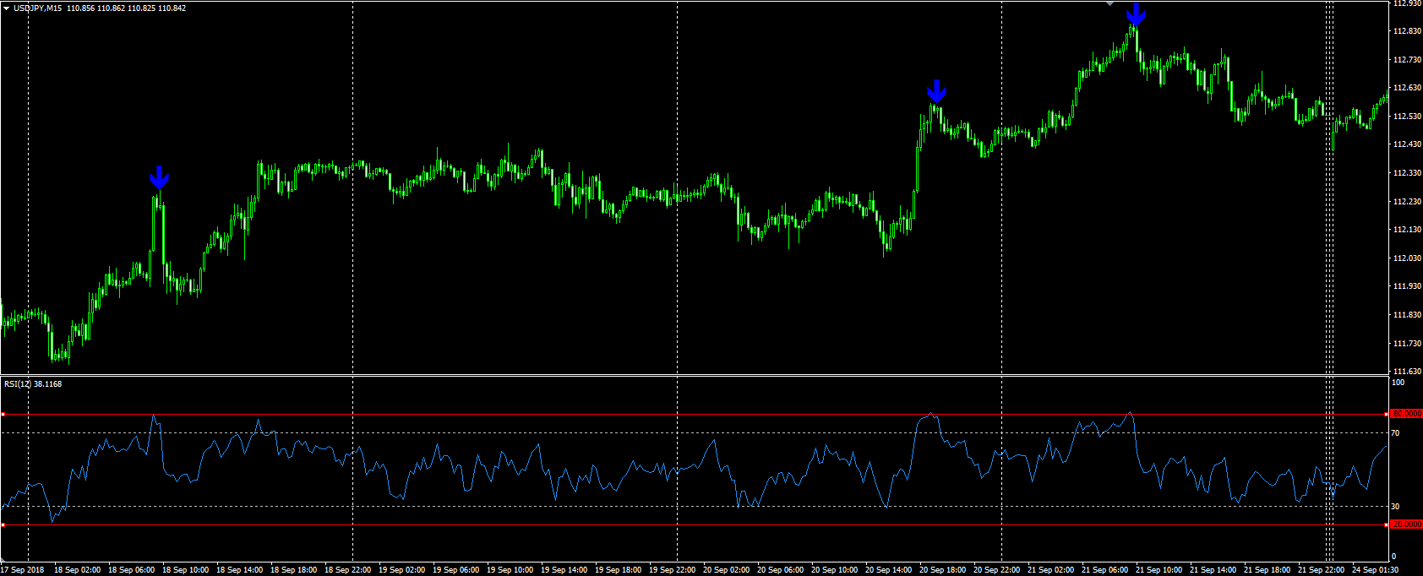Click the 19 Sep 10:00 time label
This screenshot has height=576, width=1423.
(510, 570)
